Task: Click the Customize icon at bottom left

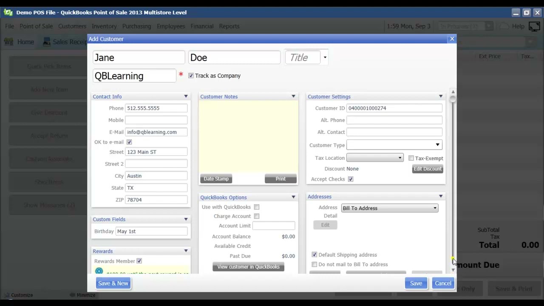Action: click(x=6, y=295)
